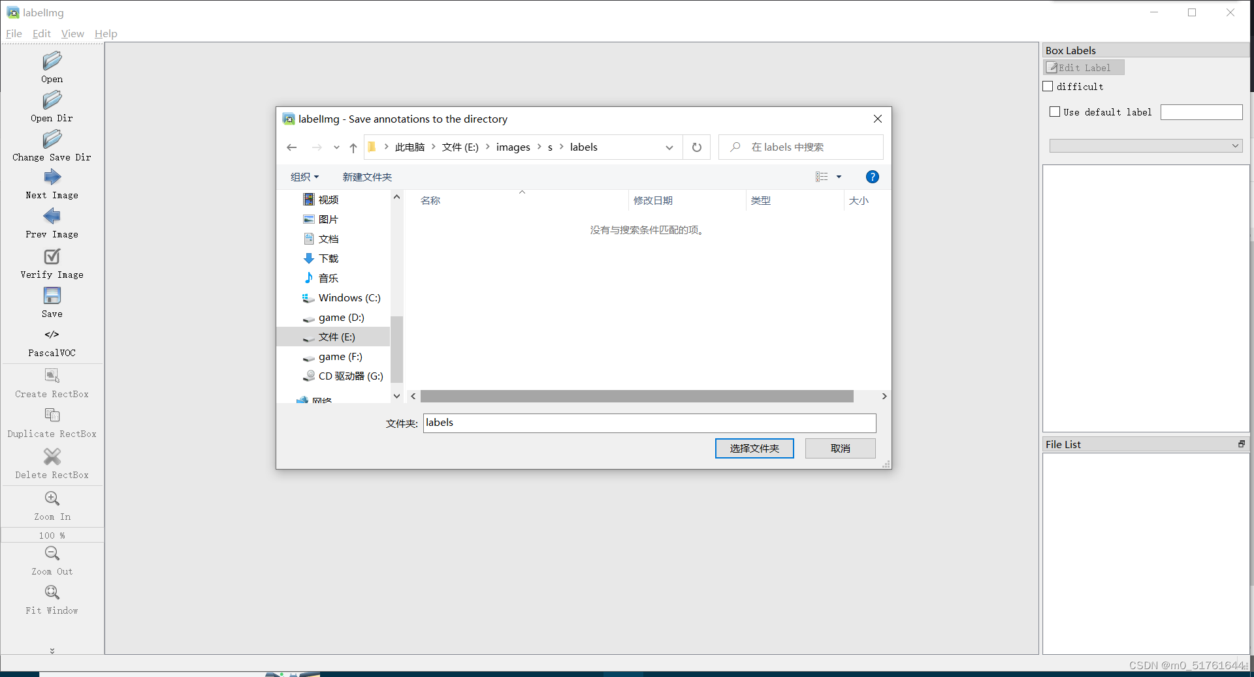Click the 取消 button
The height and width of the screenshot is (677, 1254).
(x=840, y=448)
